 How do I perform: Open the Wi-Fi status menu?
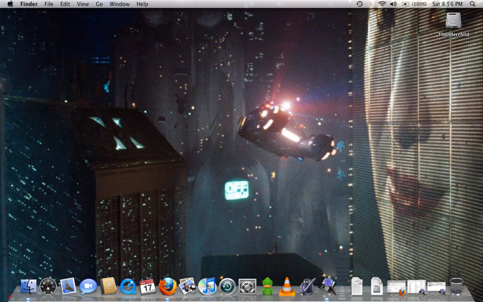pyautogui.click(x=382, y=4)
